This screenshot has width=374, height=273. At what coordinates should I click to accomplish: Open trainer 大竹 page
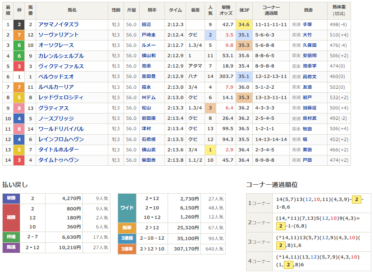[x=307, y=35]
